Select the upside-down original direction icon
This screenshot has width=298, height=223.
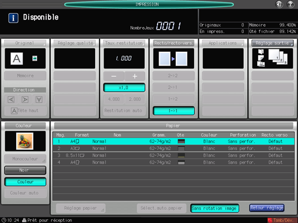pyautogui.click(x=39, y=99)
